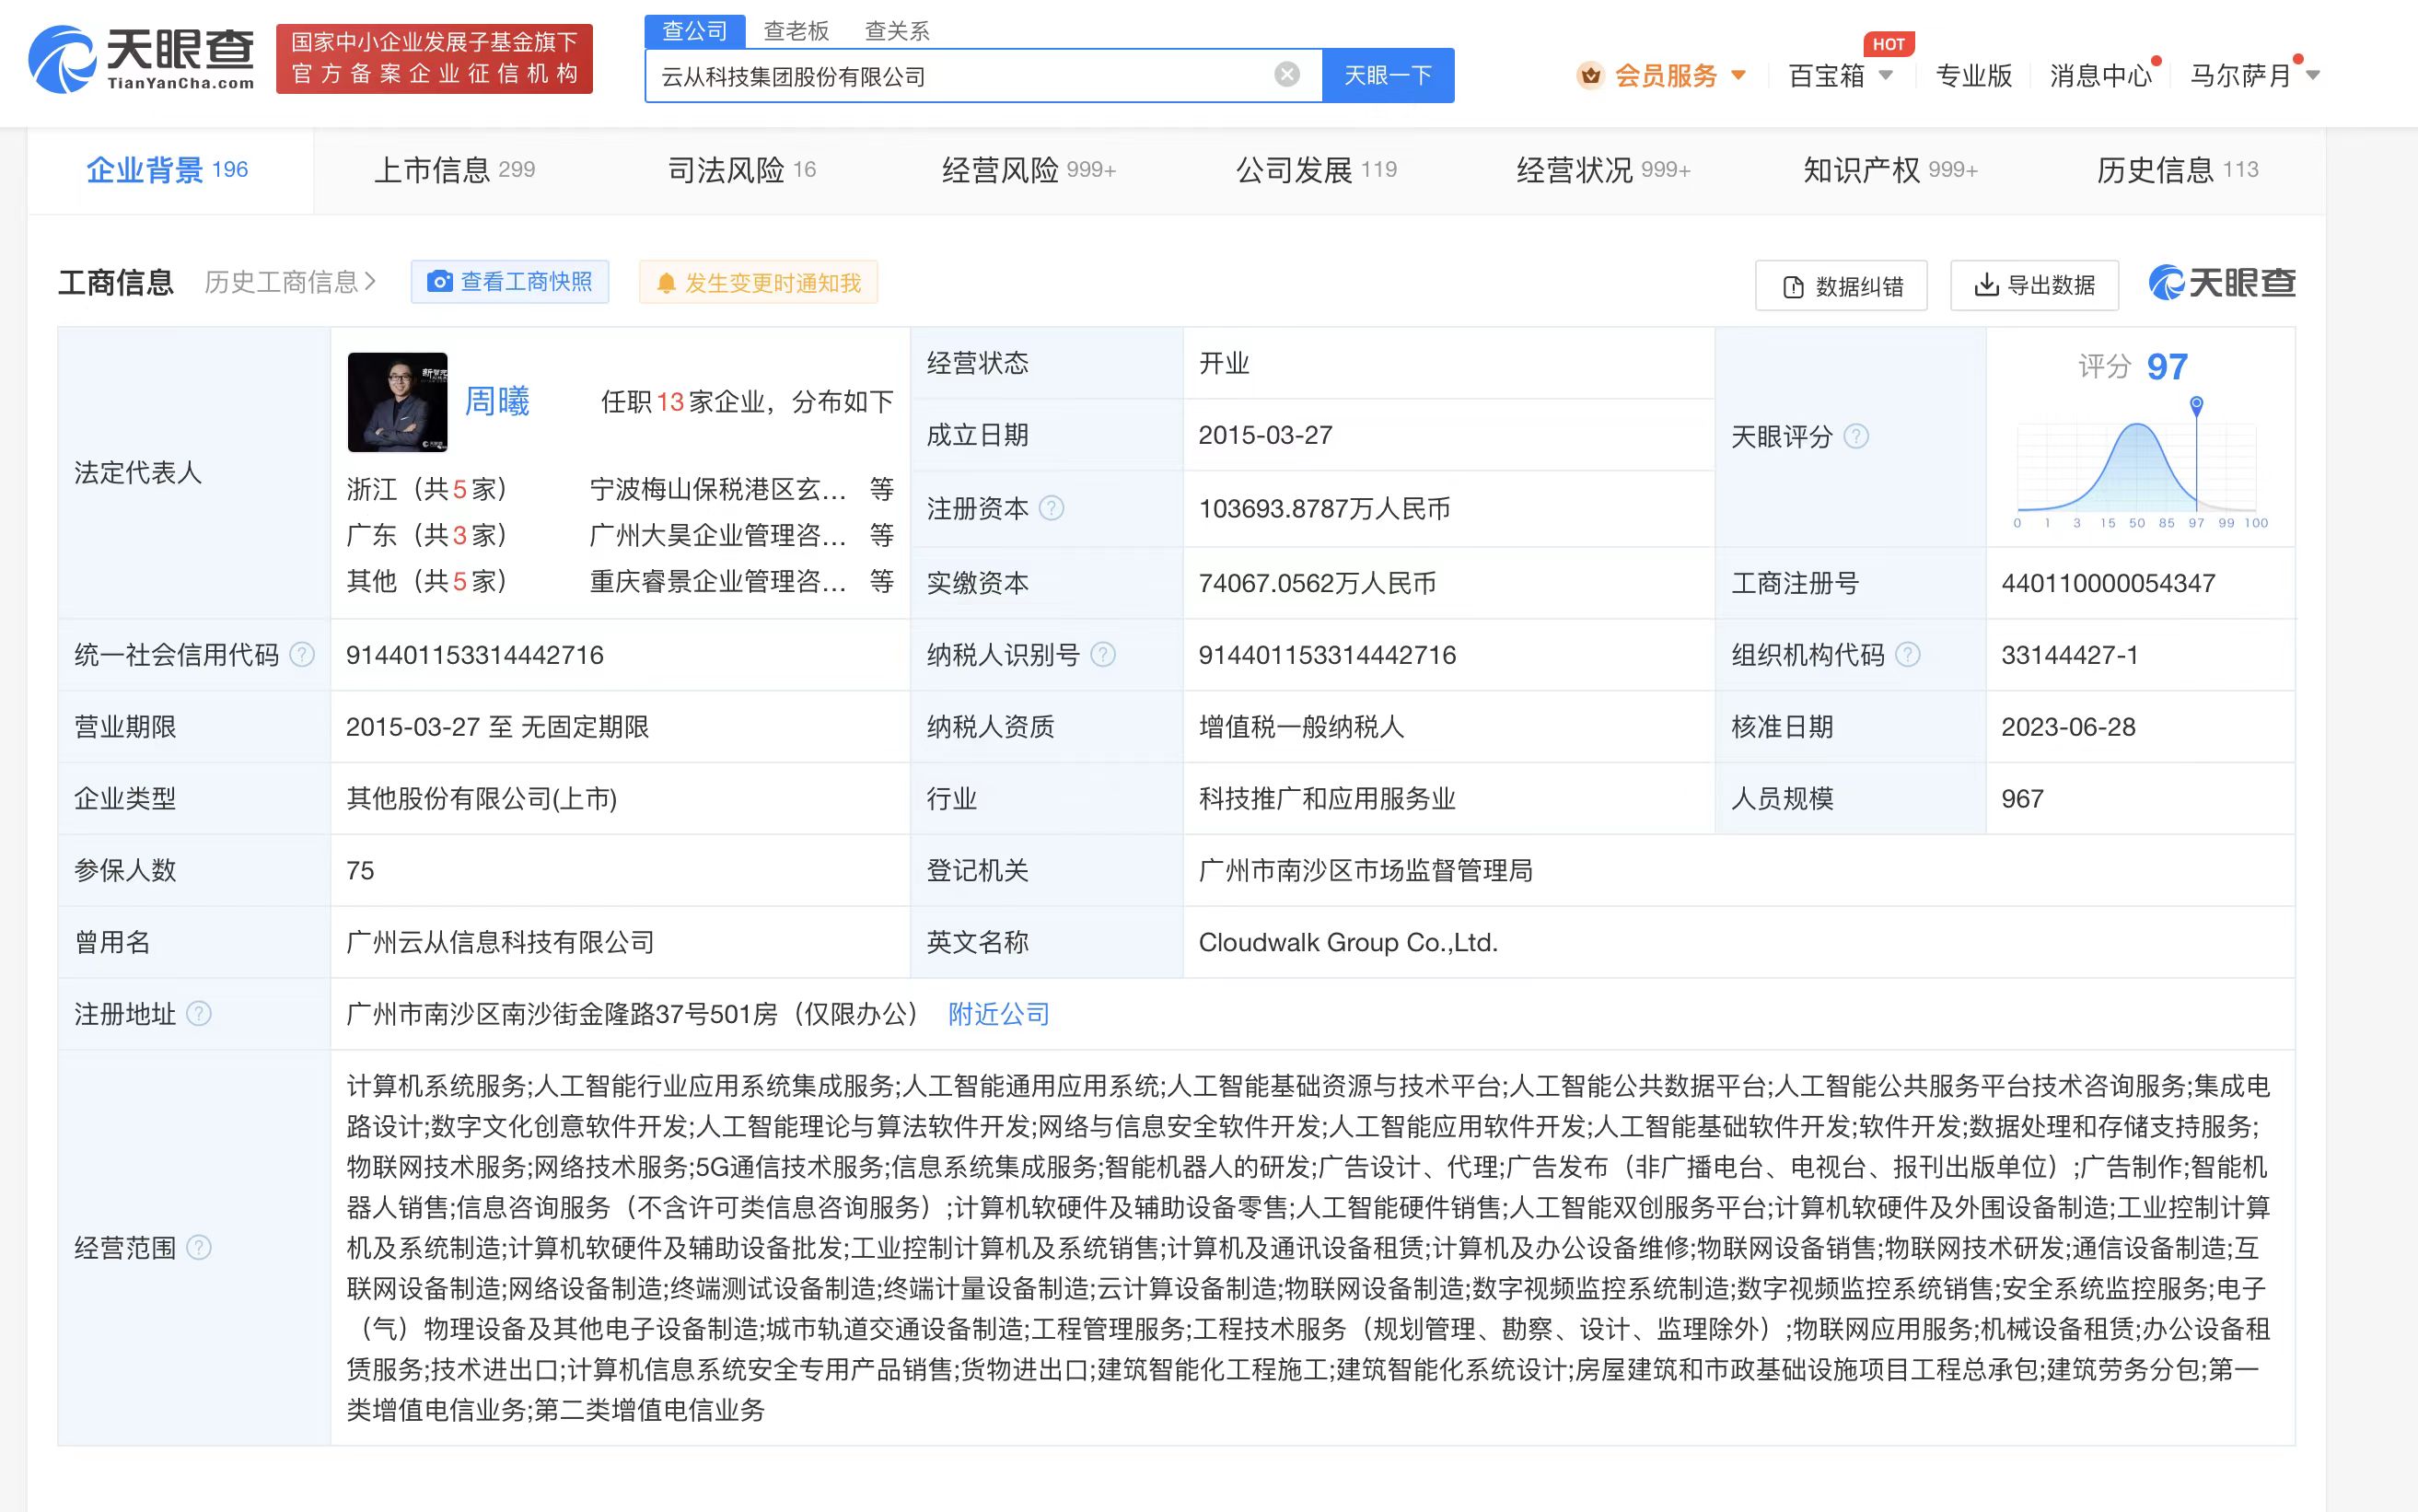Click the 会员服务 crown icon

[x=1590, y=75]
